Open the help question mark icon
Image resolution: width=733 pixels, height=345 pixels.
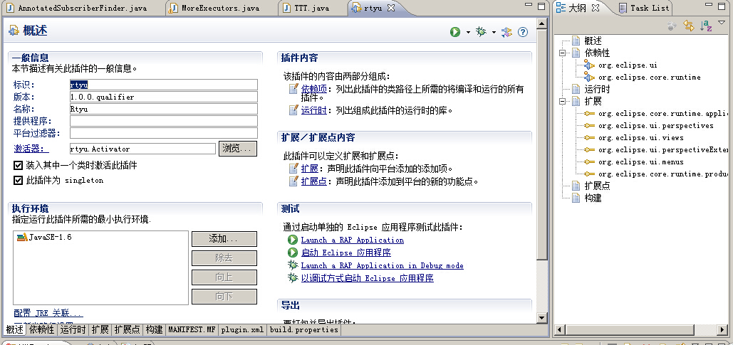click(x=523, y=32)
